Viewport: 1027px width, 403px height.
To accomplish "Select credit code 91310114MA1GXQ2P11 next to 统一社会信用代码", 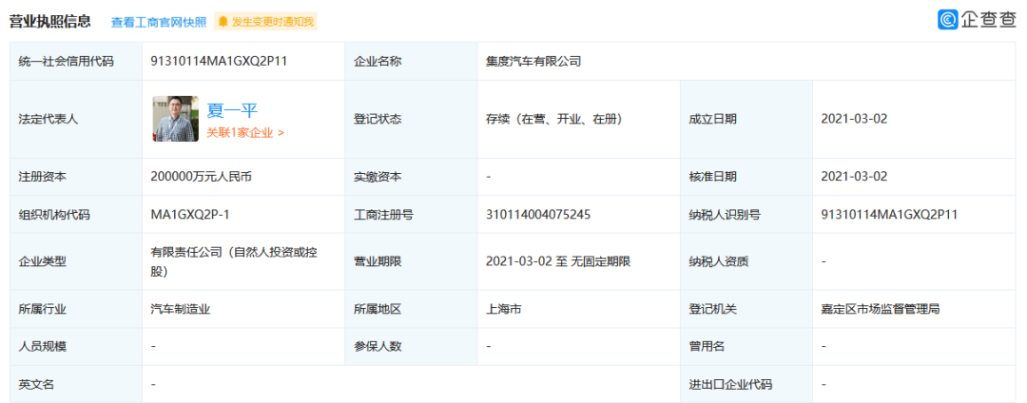I will point(220,62).
